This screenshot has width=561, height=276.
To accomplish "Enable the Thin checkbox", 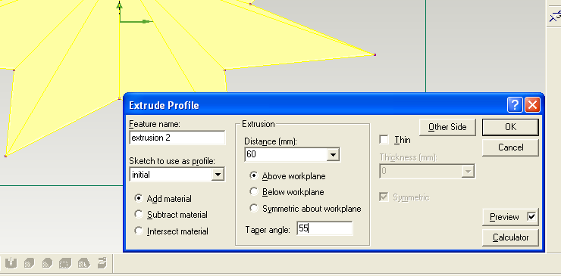I will click(x=384, y=140).
